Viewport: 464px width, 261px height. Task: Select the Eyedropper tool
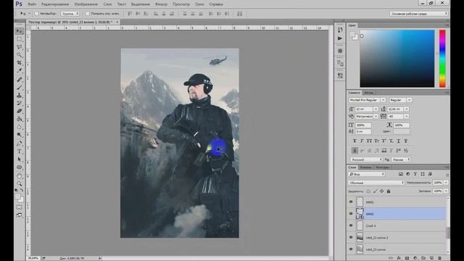click(x=20, y=71)
